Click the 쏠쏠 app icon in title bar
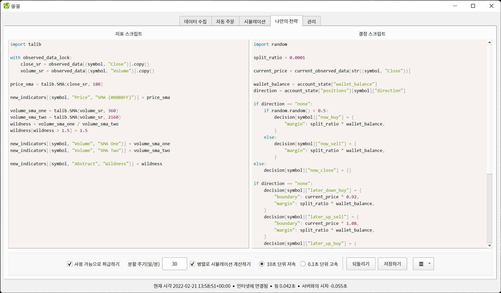The height and width of the screenshot is (293, 501). (x=6, y=6)
